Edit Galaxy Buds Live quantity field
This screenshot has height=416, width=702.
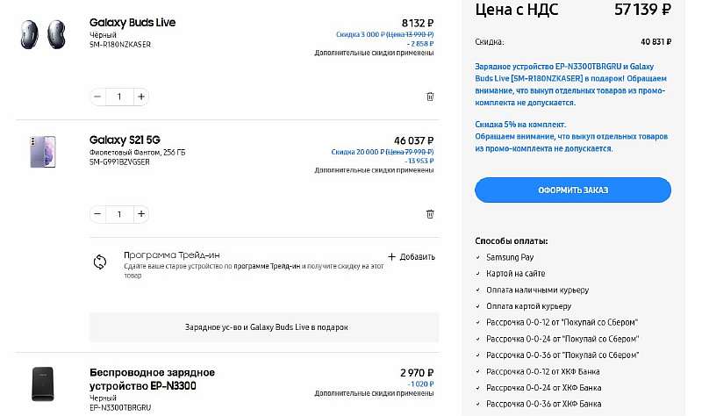click(x=119, y=96)
